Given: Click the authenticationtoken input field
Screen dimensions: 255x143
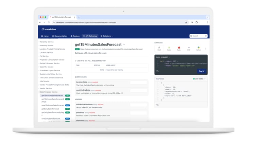Looking at the screenshot, I should click(138, 105).
